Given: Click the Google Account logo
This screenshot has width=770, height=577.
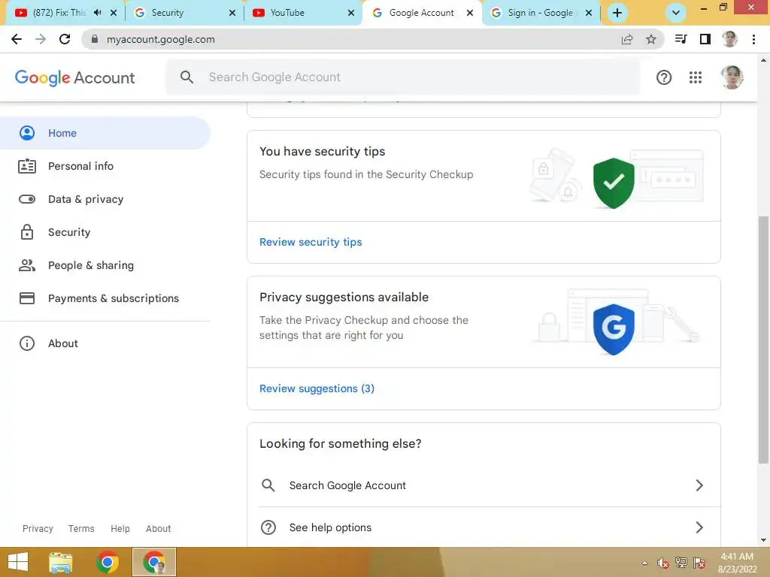Looking at the screenshot, I should [x=74, y=77].
